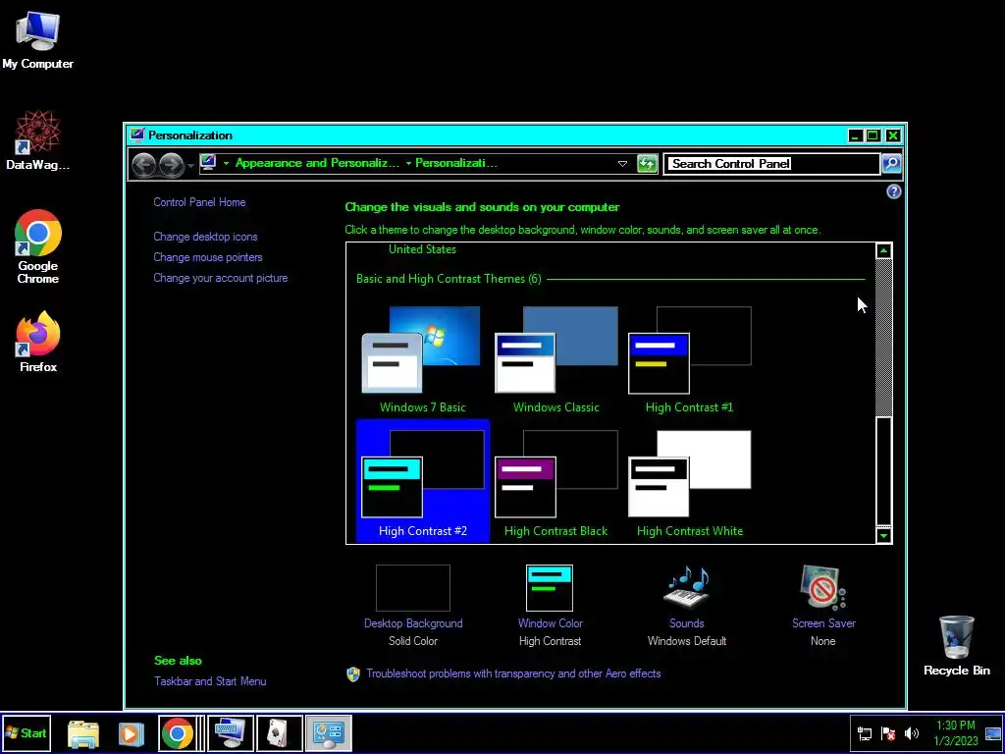Click the network icon in system tray
Screen dimensions: 1005x754
coord(864,733)
